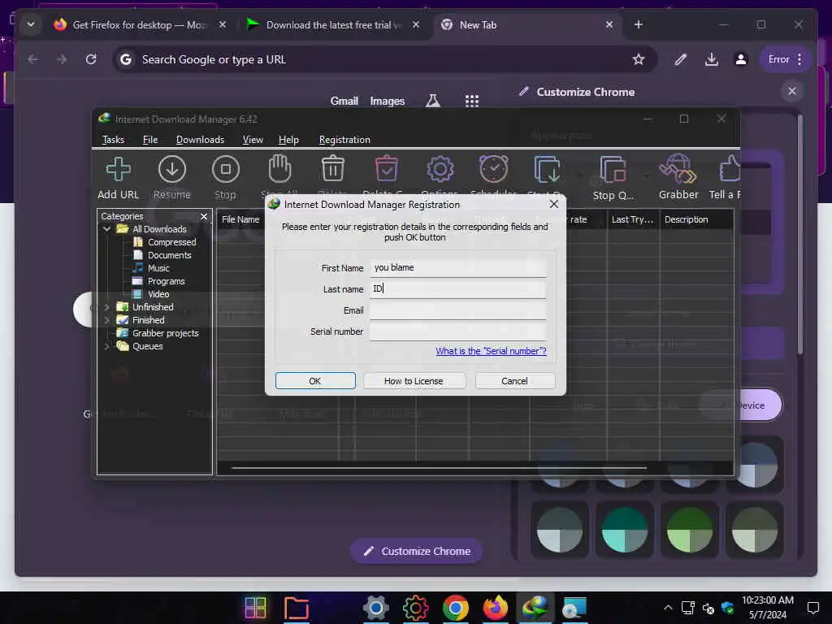This screenshot has width=832, height=624.
Task: Click Internet Download Manager taskbar icon
Action: [x=535, y=608]
